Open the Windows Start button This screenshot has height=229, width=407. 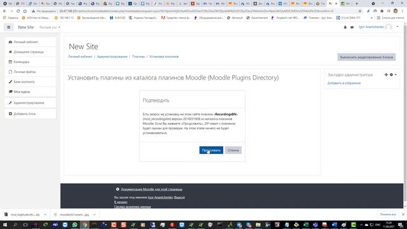5,225
